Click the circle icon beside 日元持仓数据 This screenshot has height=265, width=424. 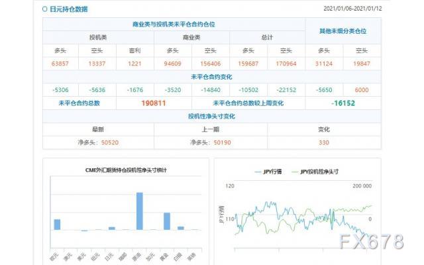pos(44,9)
